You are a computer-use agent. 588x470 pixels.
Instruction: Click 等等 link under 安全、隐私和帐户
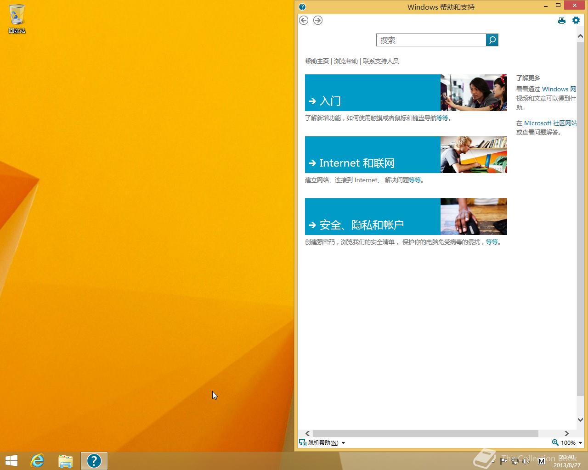pyautogui.click(x=492, y=242)
